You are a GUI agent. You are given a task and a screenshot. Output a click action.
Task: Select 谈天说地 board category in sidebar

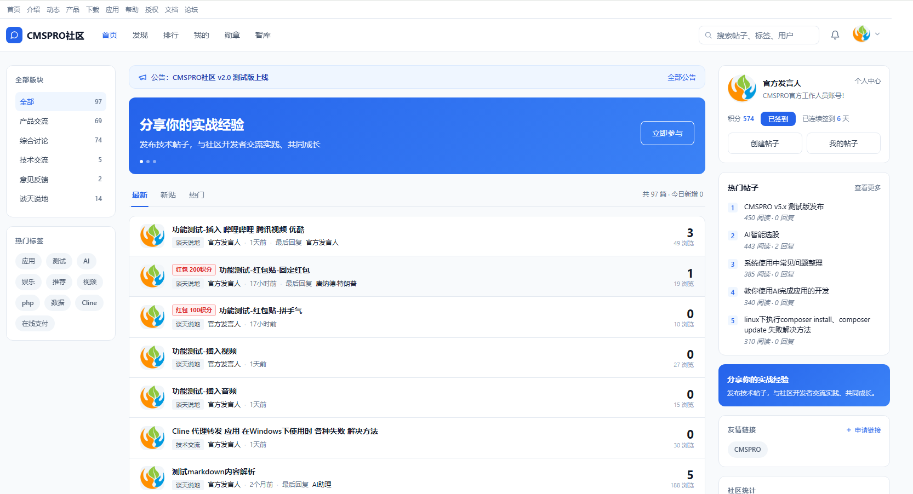coord(61,199)
